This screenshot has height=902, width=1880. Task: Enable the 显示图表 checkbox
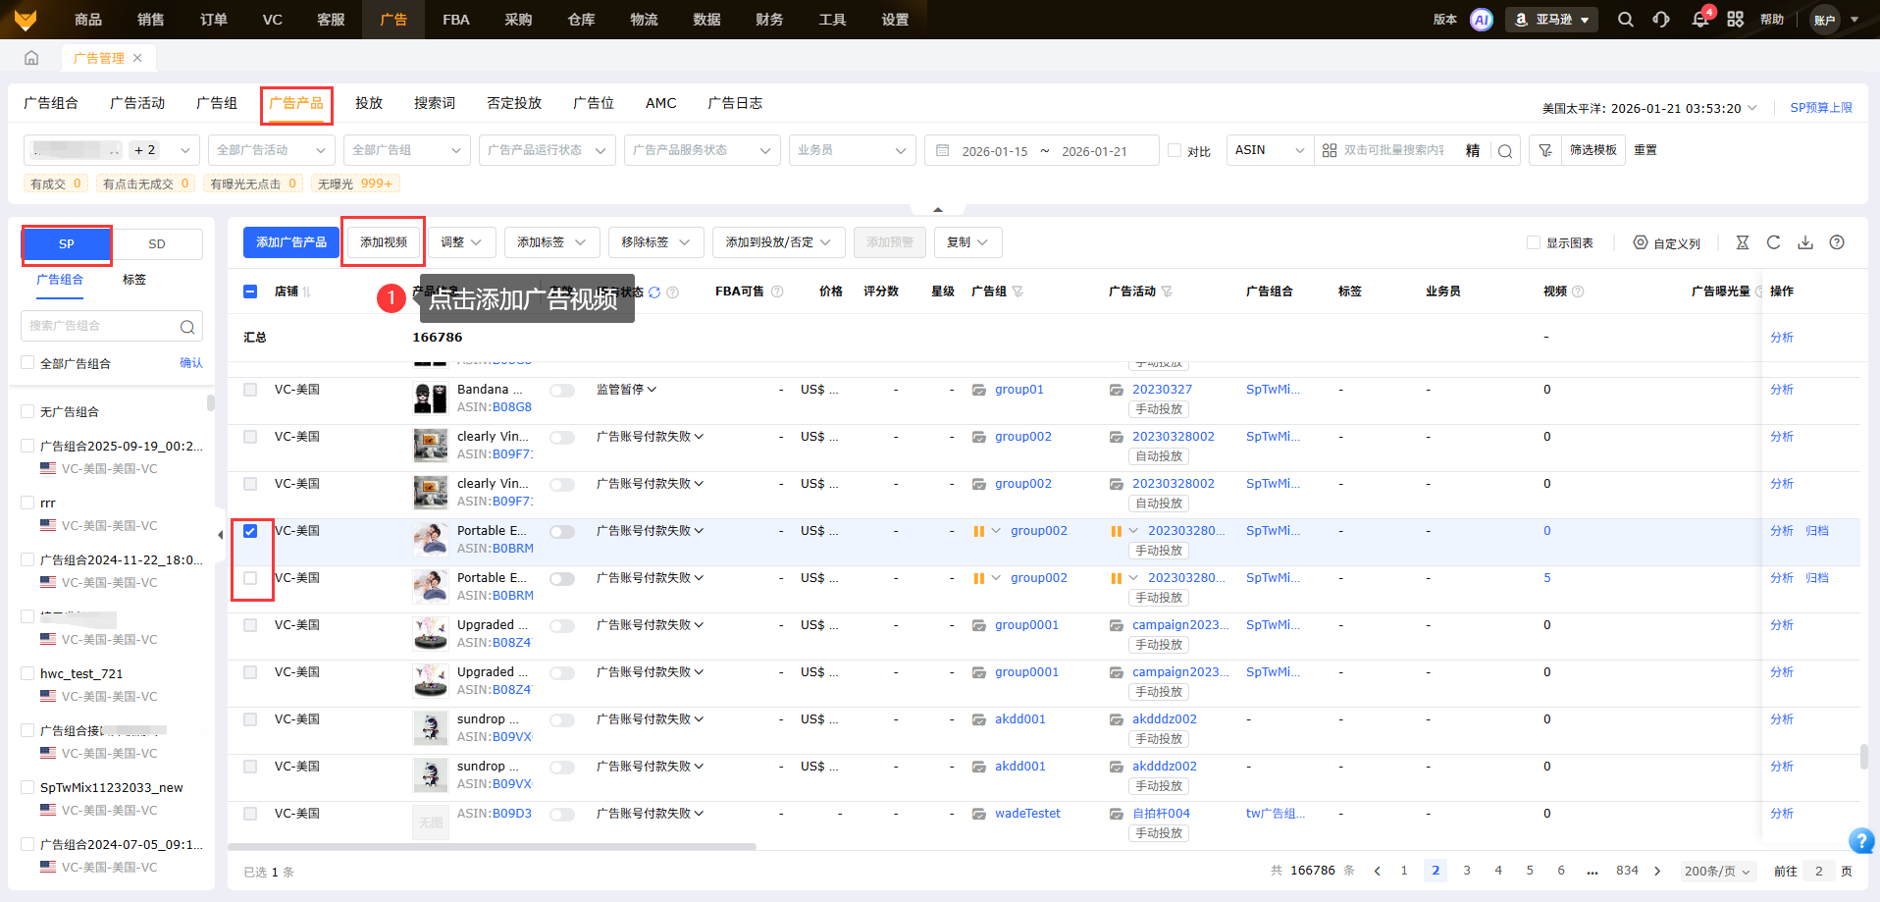pos(1534,242)
